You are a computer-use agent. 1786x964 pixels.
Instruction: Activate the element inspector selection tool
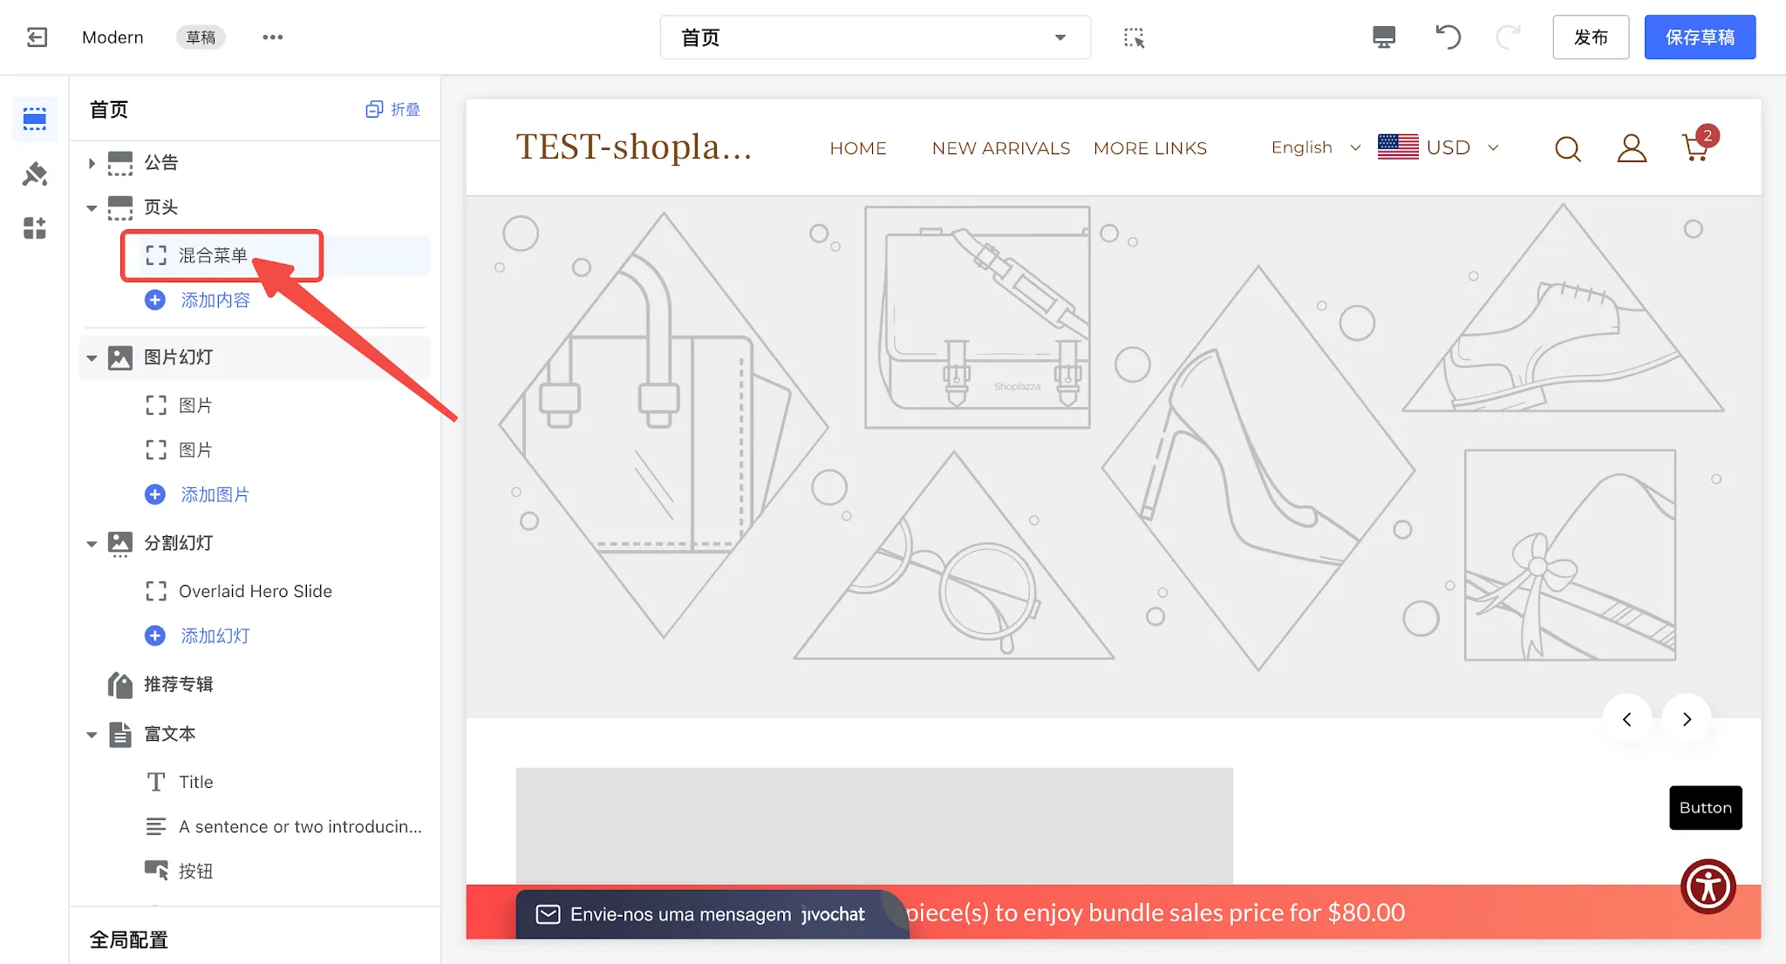(x=1134, y=37)
